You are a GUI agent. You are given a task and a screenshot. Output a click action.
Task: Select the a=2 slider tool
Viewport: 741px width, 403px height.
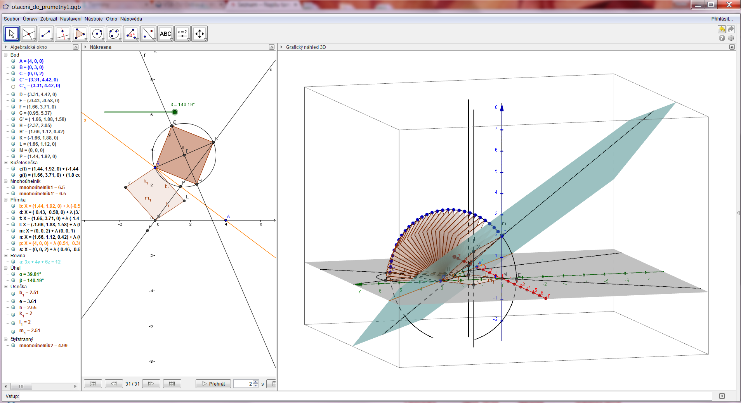(x=182, y=34)
